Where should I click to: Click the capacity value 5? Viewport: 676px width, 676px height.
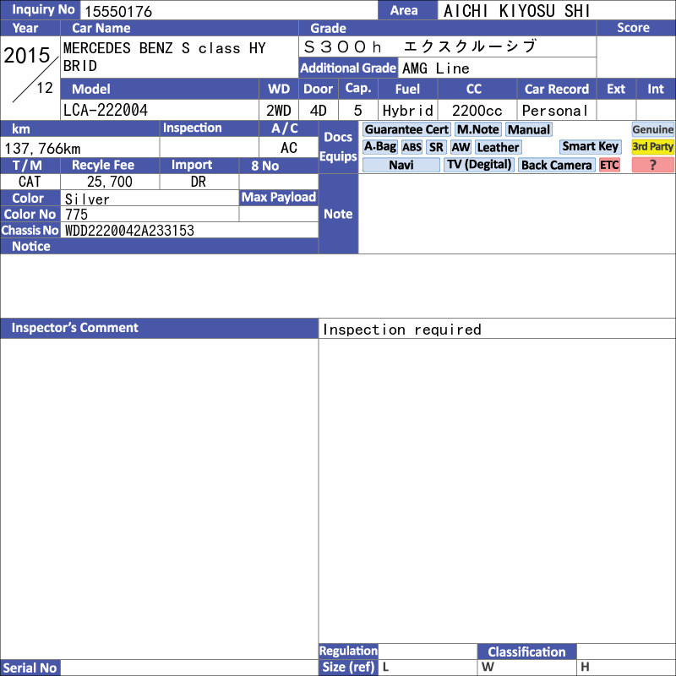coord(357,111)
